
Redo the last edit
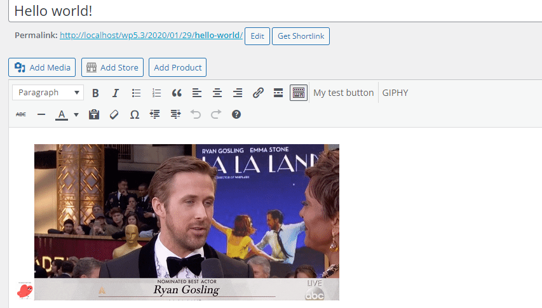pyautogui.click(x=216, y=114)
